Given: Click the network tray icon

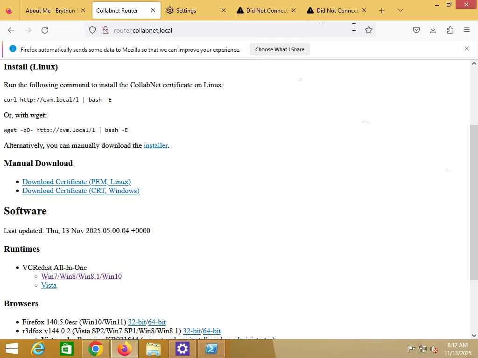Looking at the screenshot, I should 422,349.
